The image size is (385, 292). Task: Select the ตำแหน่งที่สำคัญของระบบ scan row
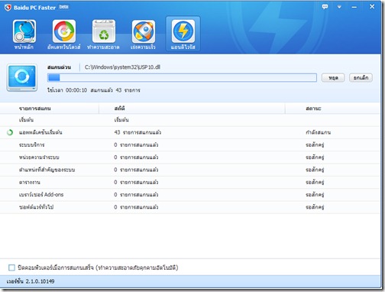click(x=189, y=170)
